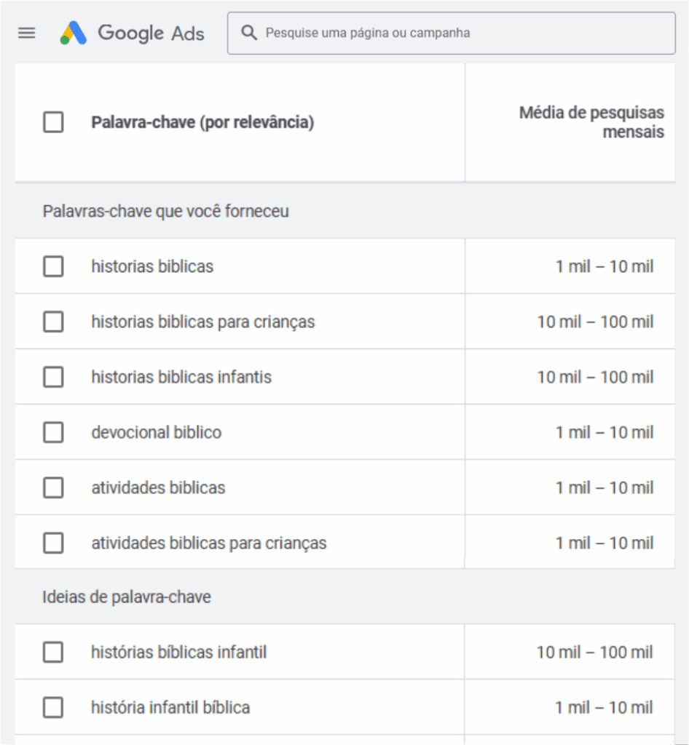689x745 pixels.
Task: Open the hamburger main menu
Action: [x=27, y=33]
